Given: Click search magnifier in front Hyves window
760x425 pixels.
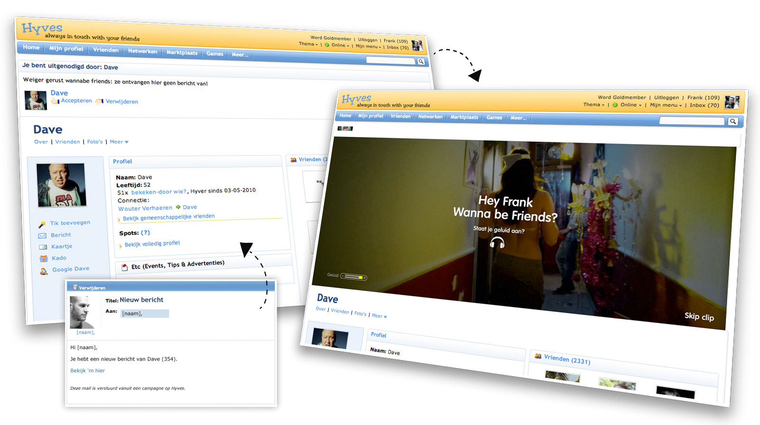Looking at the screenshot, I should pos(733,121).
